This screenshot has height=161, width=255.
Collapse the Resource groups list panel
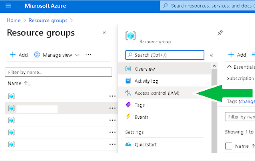coord(104,33)
